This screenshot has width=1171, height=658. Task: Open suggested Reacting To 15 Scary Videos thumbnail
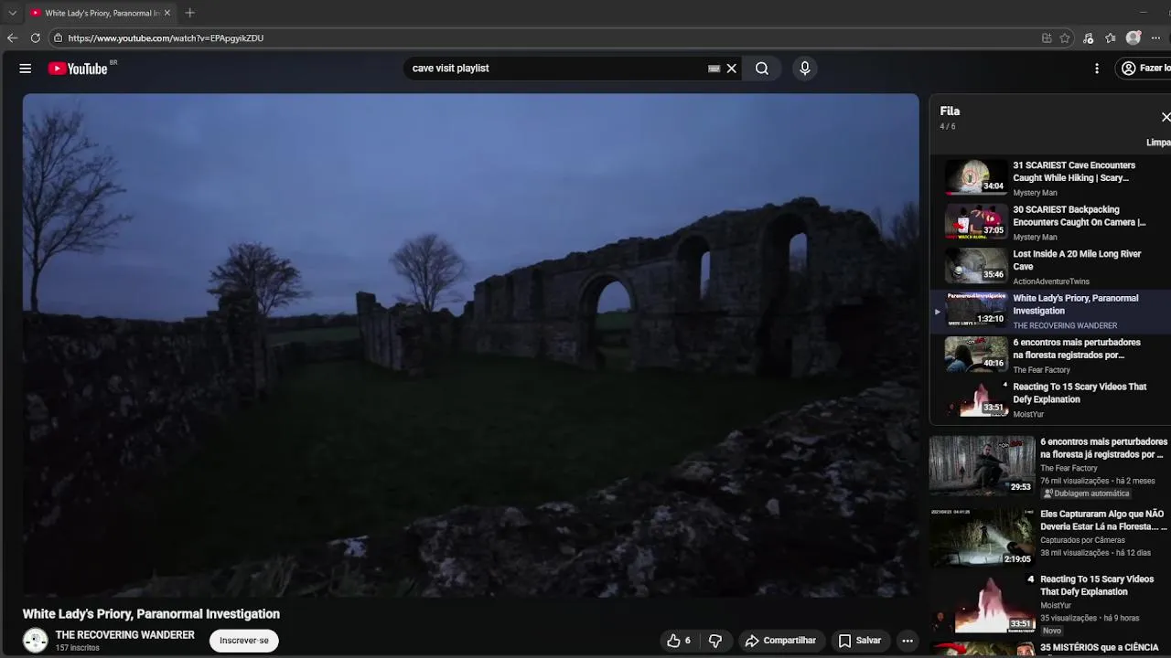pyautogui.click(x=982, y=604)
